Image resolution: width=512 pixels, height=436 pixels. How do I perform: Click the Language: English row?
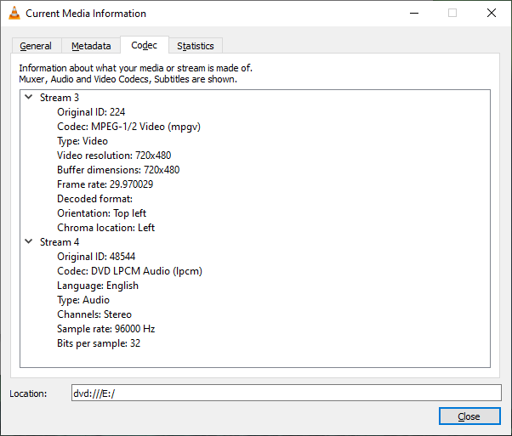pos(97,286)
